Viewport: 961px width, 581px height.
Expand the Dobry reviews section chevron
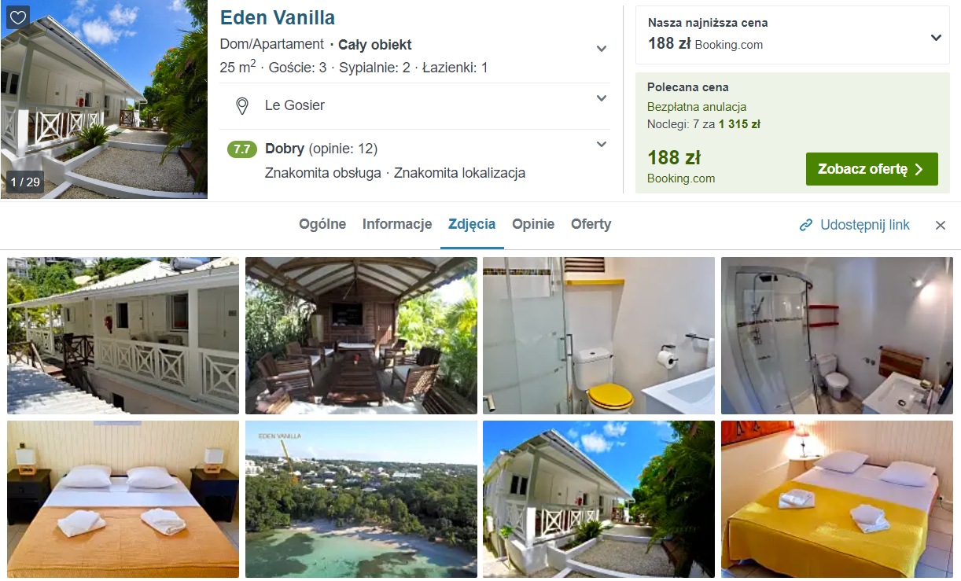point(602,144)
